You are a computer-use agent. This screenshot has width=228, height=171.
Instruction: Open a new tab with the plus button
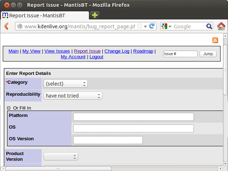click(x=95, y=16)
